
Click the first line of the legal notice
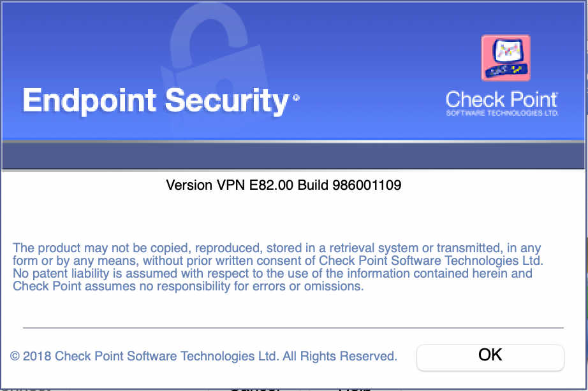pos(277,248)
